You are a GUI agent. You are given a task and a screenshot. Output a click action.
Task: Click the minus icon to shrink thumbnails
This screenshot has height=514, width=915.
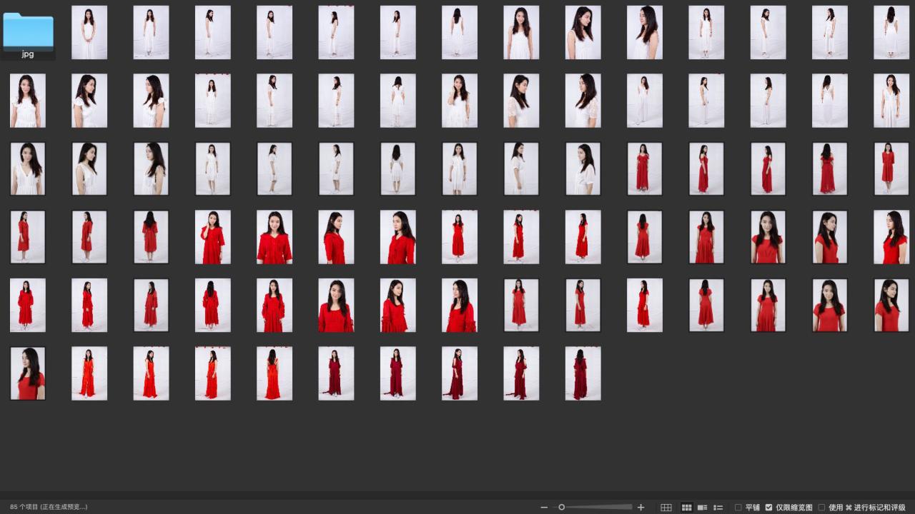pyautogui.click(x=544, y=508)
